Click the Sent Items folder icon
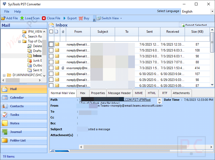 click(x=30, y=70)
